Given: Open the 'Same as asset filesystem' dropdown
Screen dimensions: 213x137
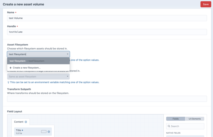Looking at the screenshot, I should pos(38,76).
